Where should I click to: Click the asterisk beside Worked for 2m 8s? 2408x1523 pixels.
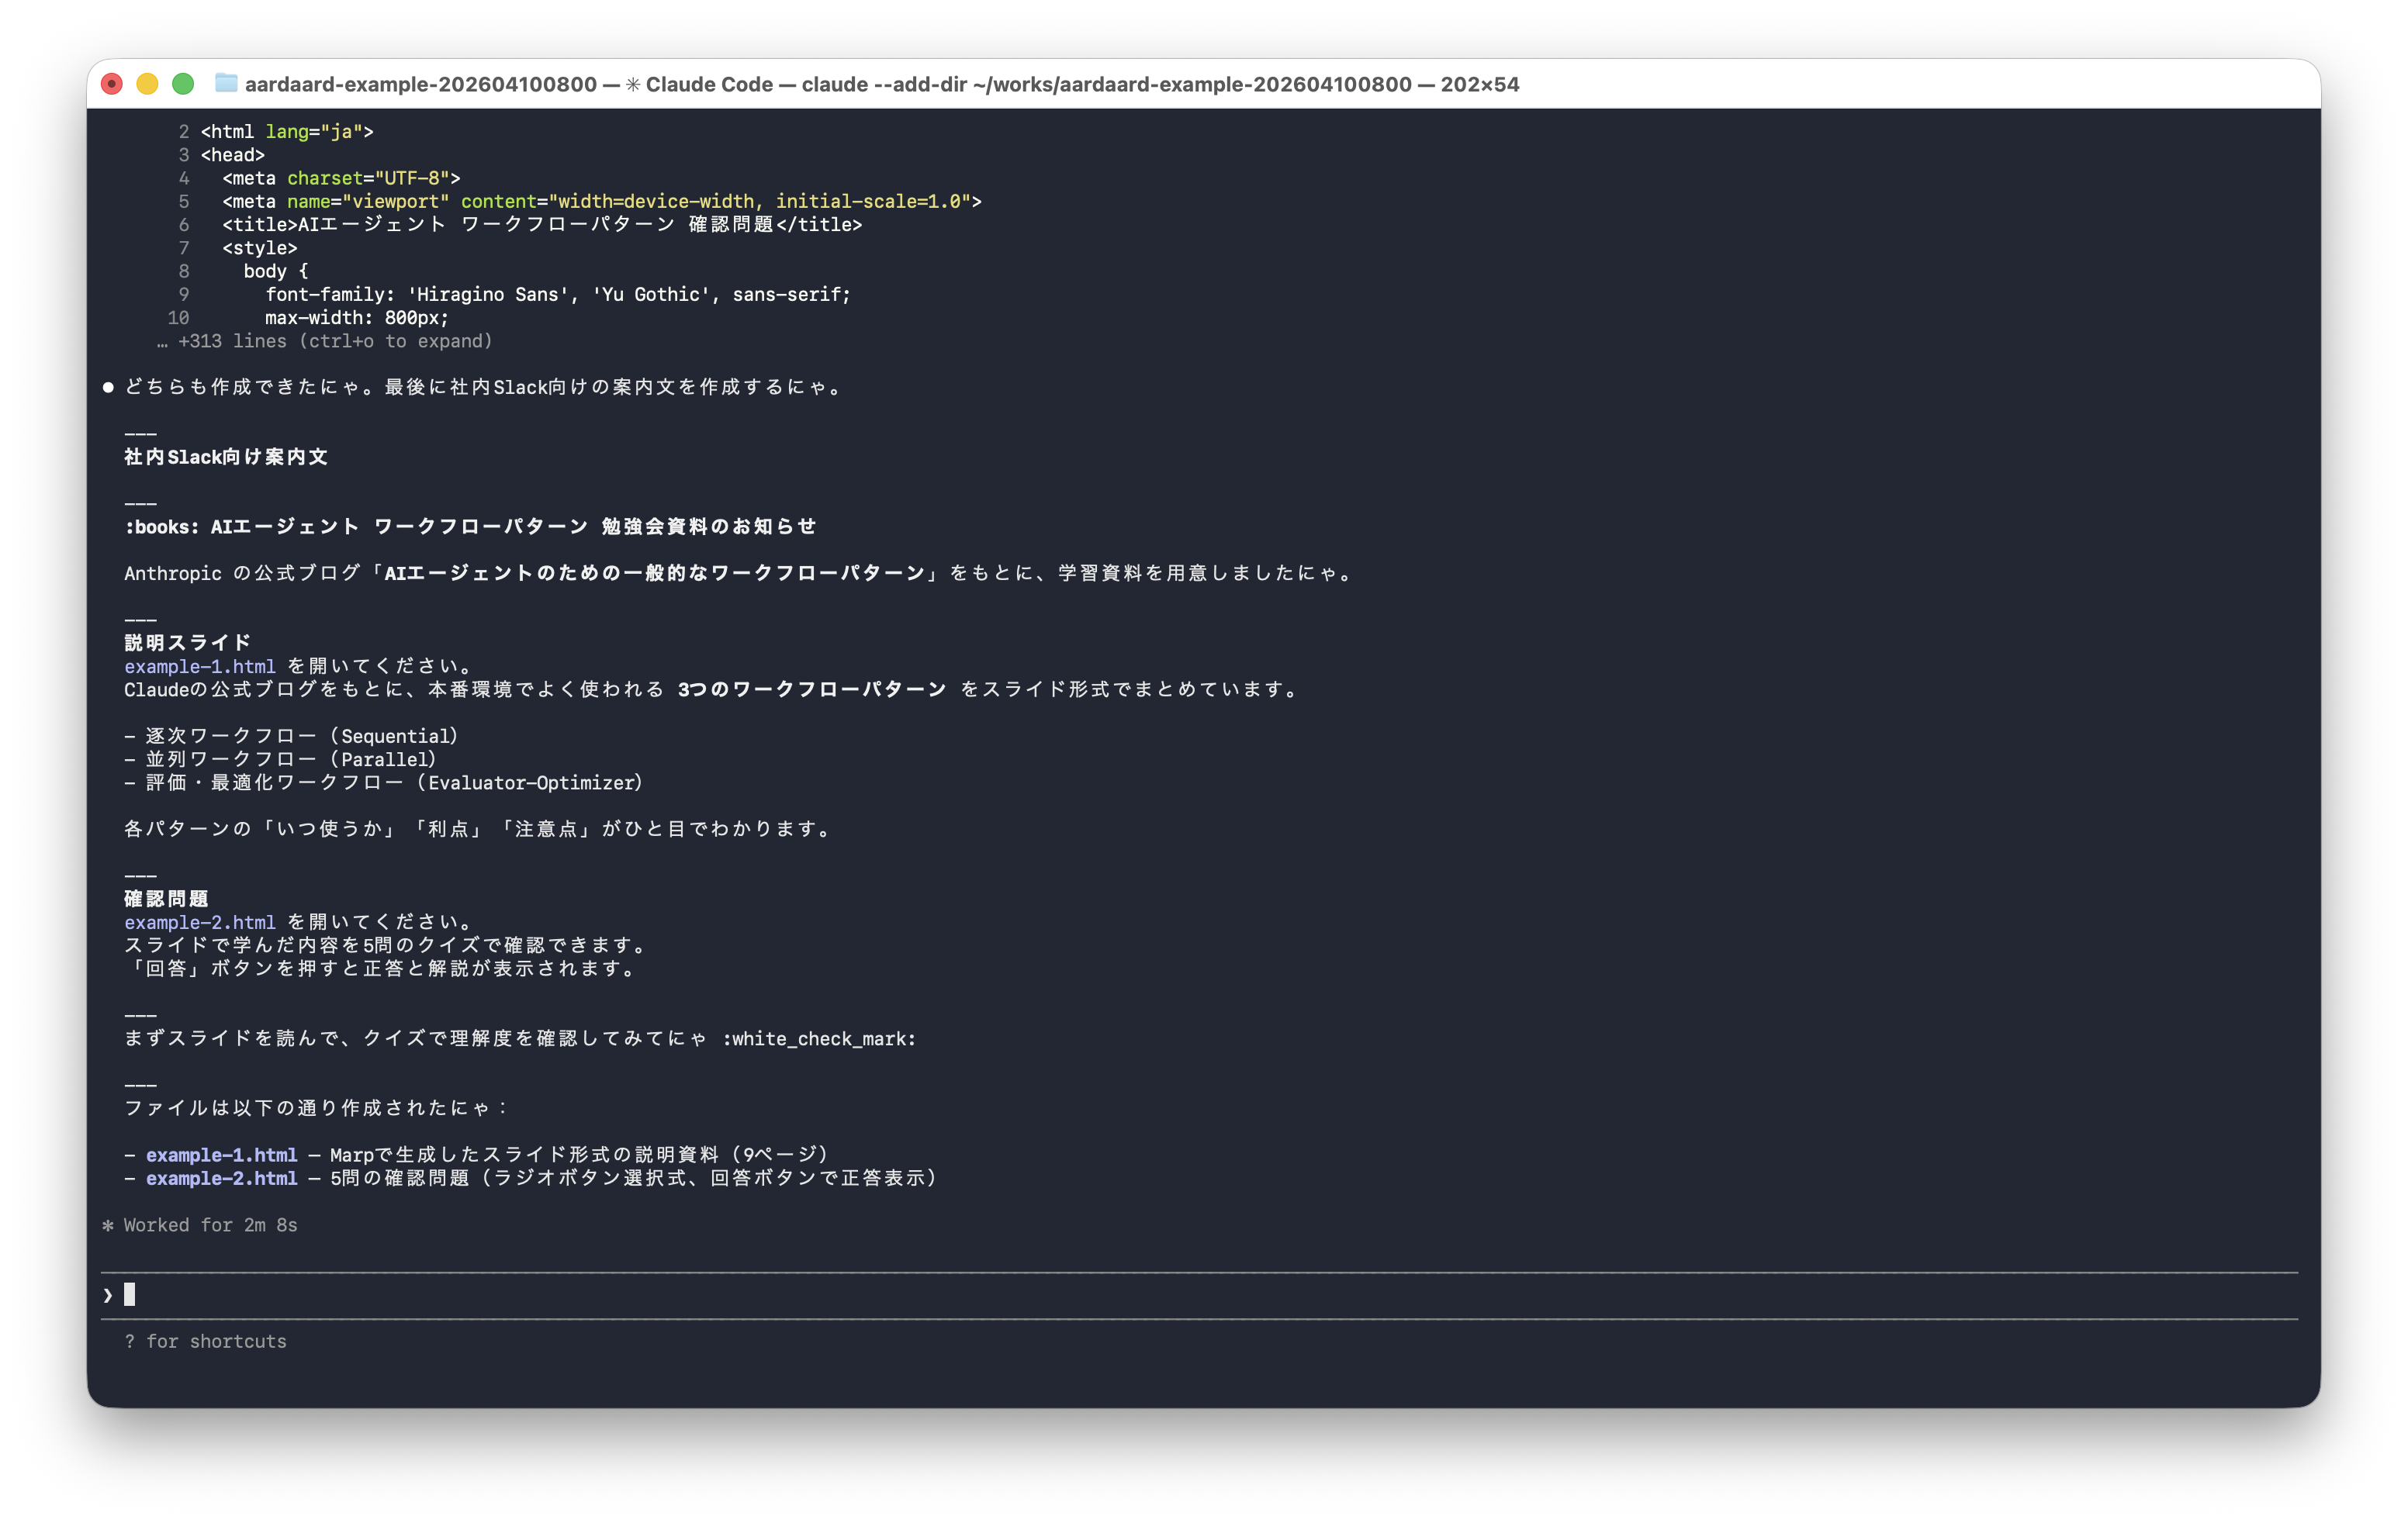point(108,1225)
